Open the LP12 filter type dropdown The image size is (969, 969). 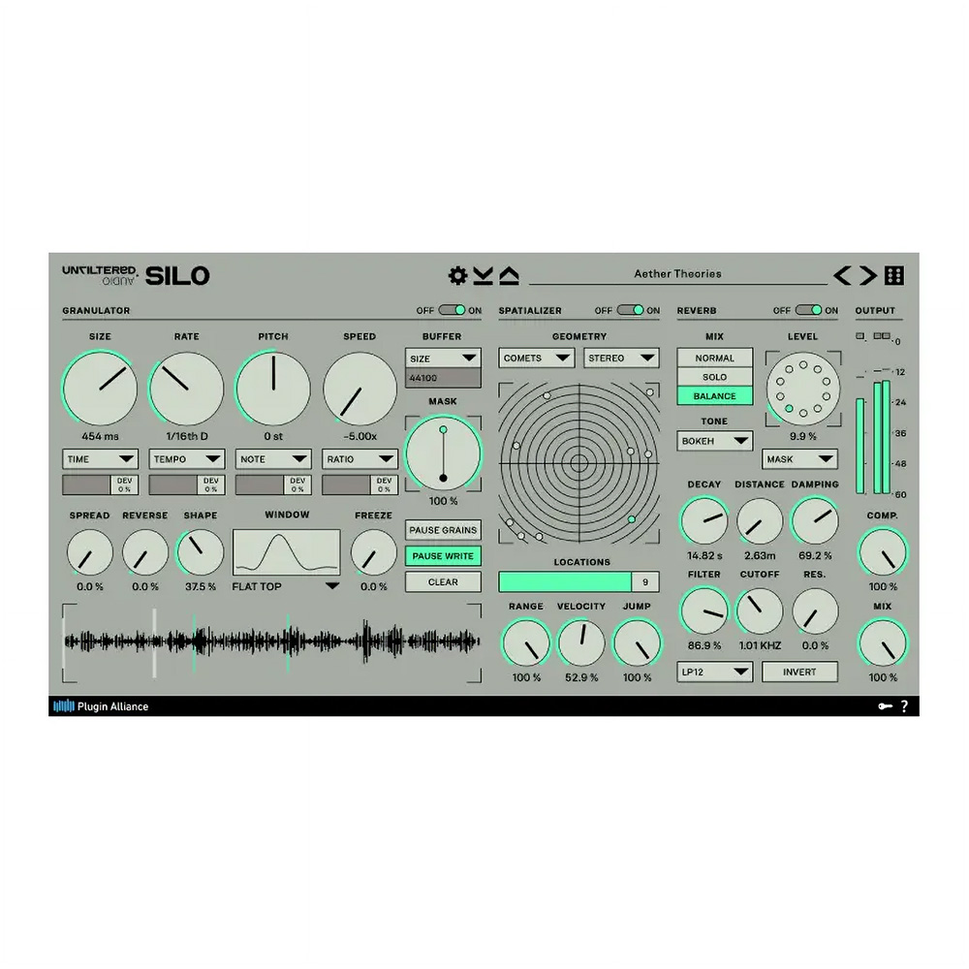(715, 672)
